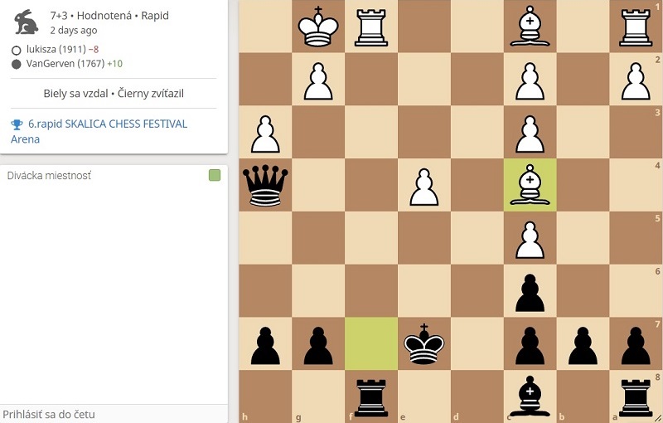663x423 pixels.
Task: Click the blue trophy tournament icon
Action: tap(17, 124)
